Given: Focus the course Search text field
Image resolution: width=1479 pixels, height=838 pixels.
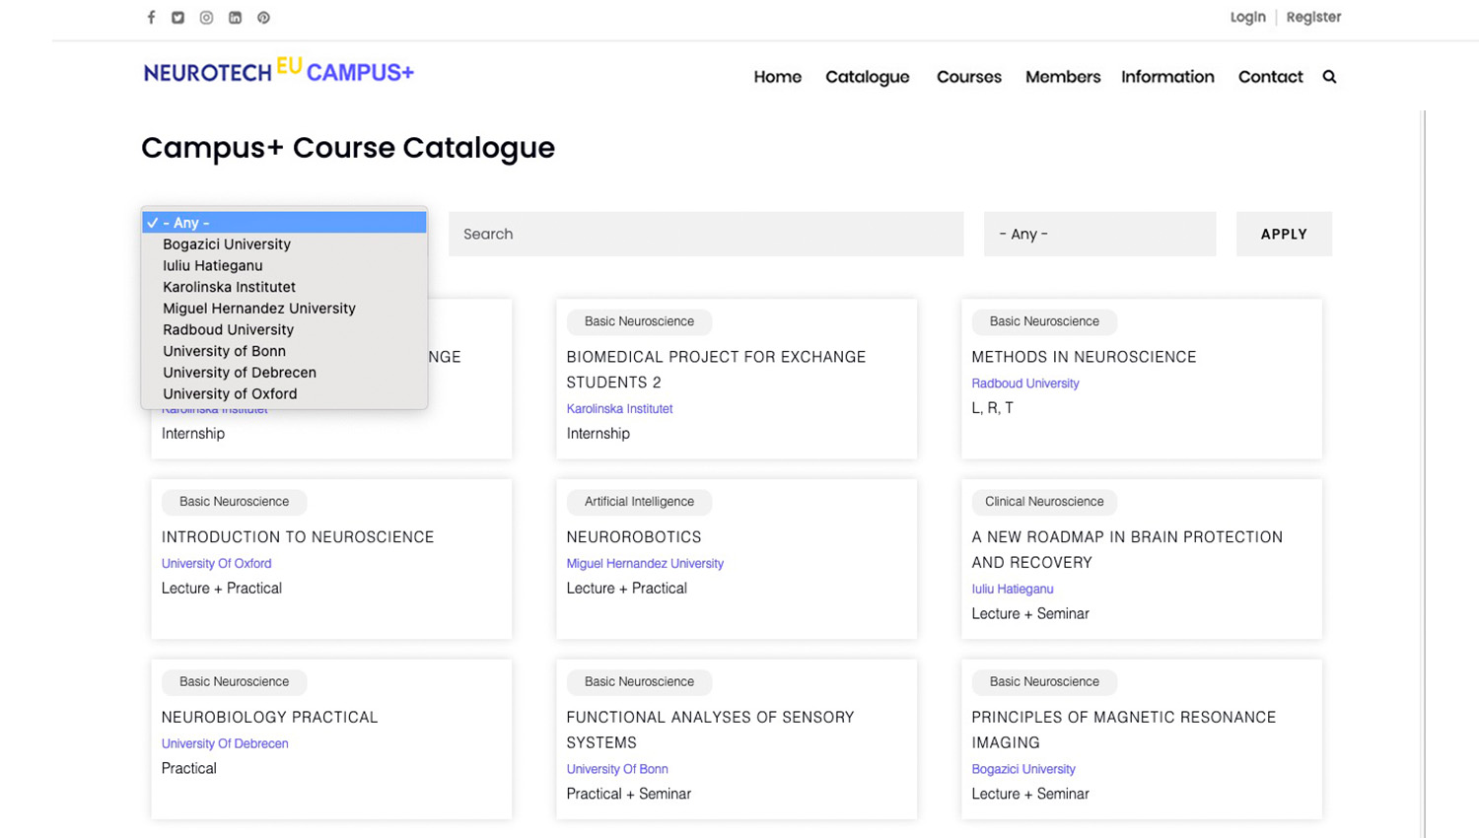Looking at the screenshot, I should coord(705,234).
